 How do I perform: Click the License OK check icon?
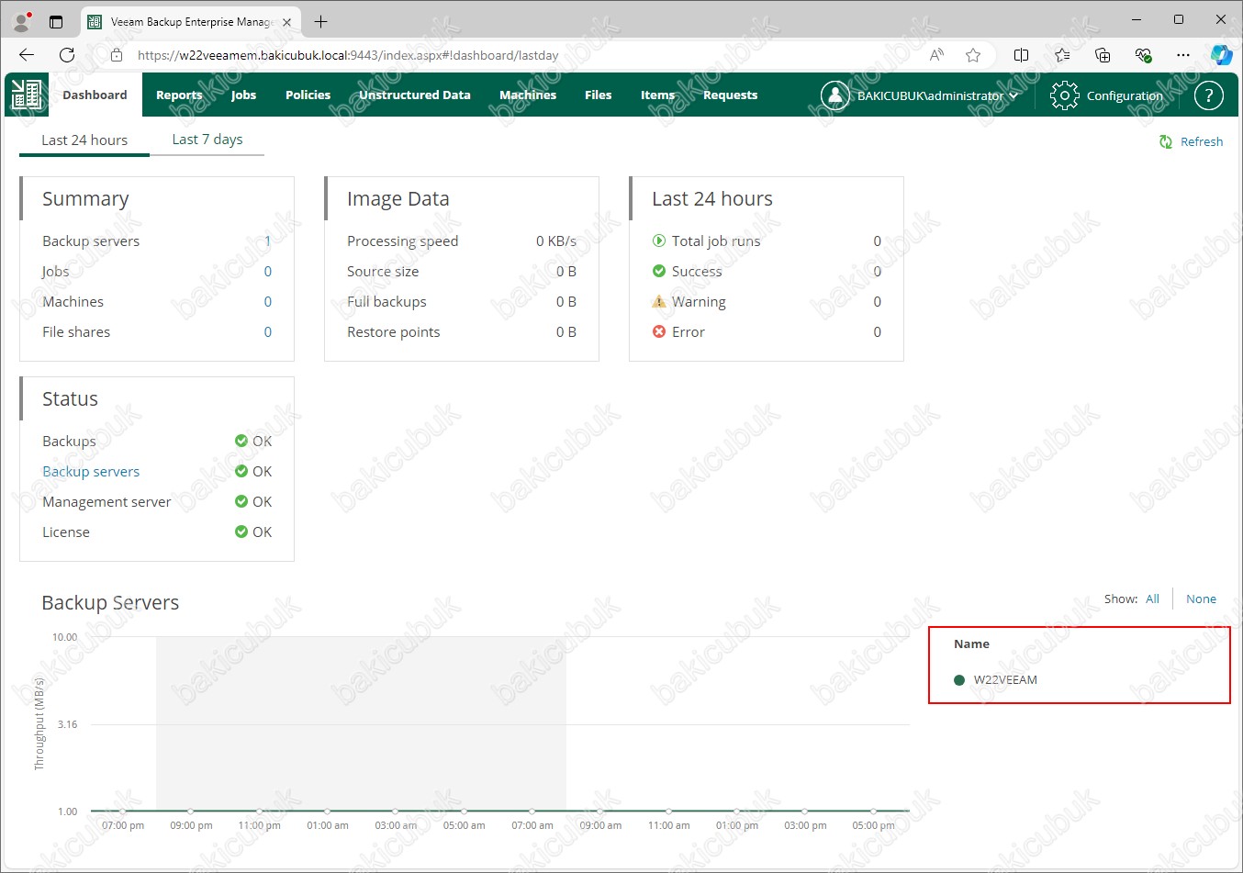tap(241, 532)
